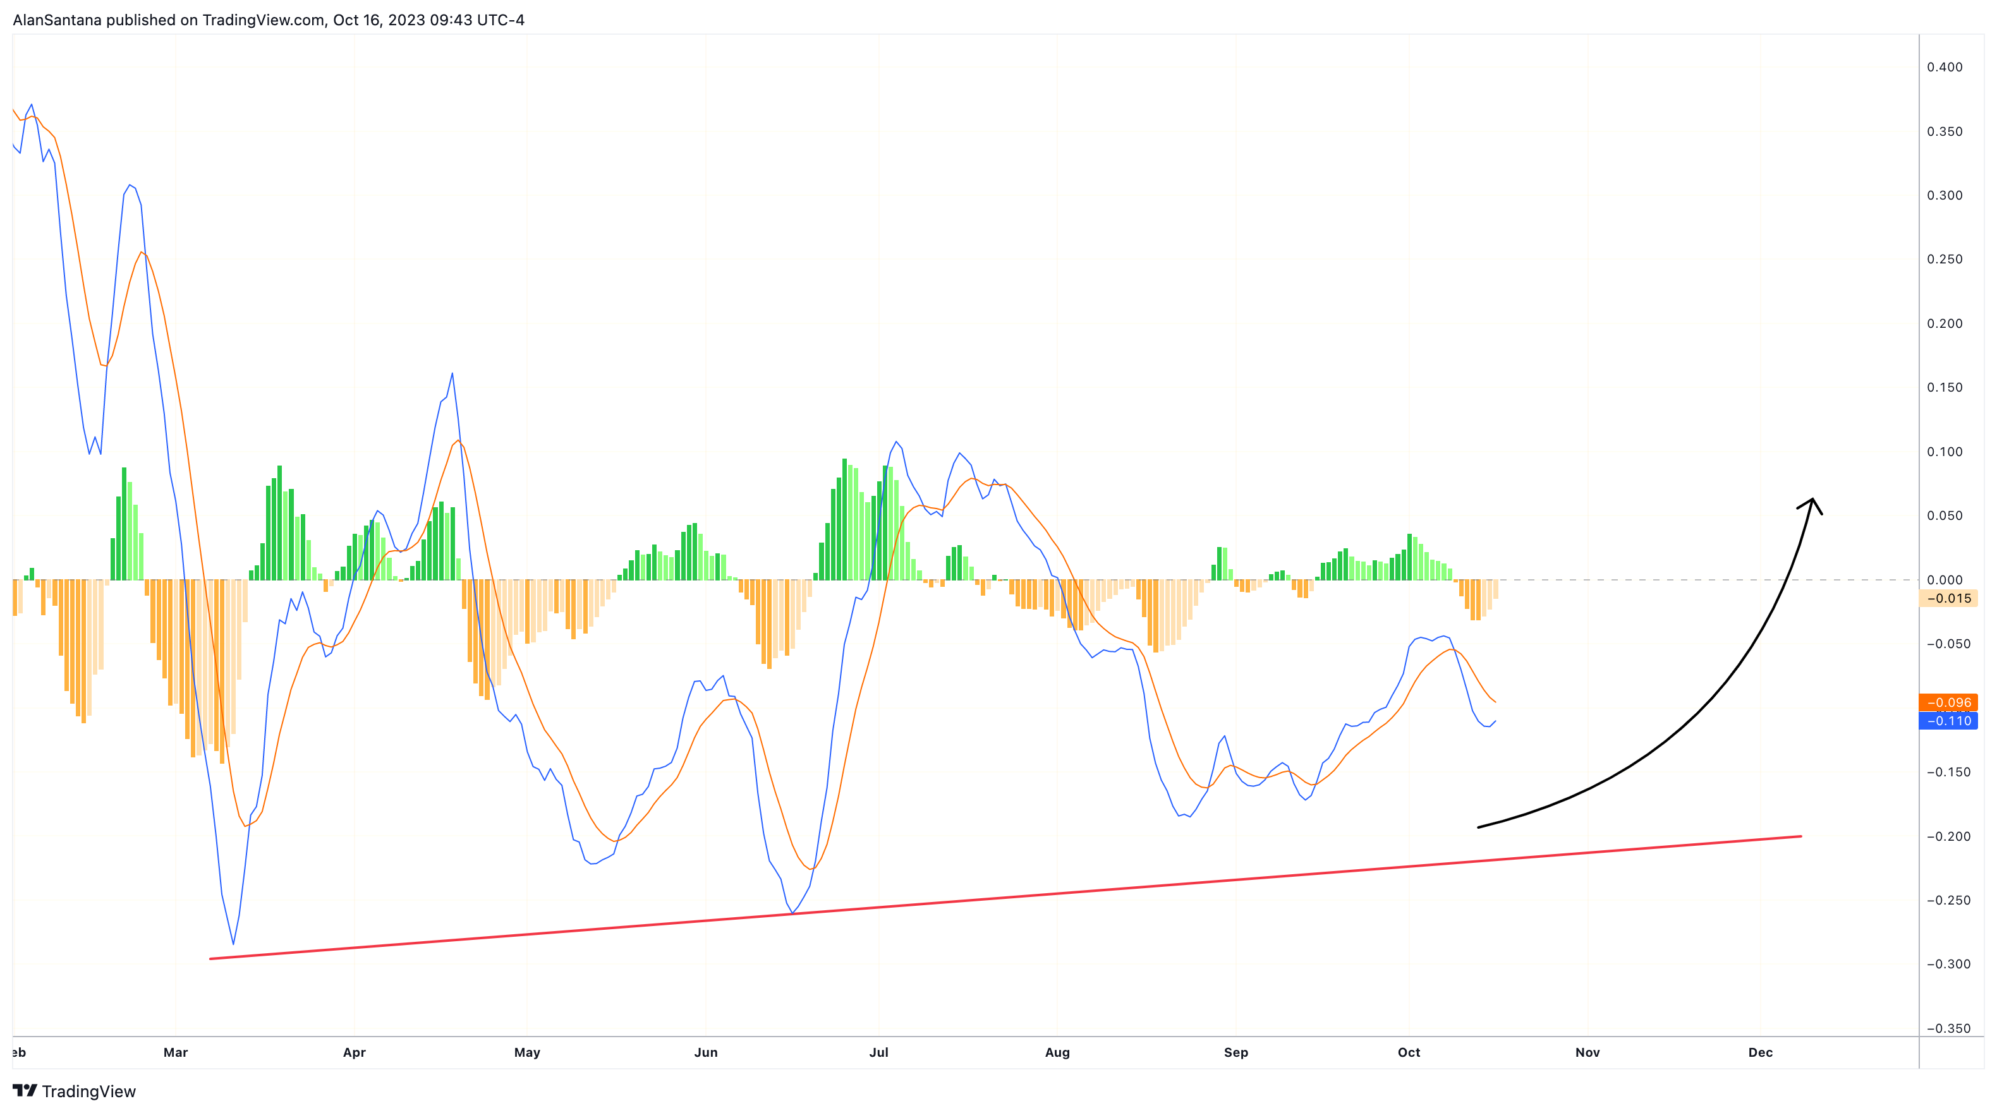Screen dimensions: 1997x1113
Task: Click the -0.300 price axis label
Action: click(x=1948, y=964)
